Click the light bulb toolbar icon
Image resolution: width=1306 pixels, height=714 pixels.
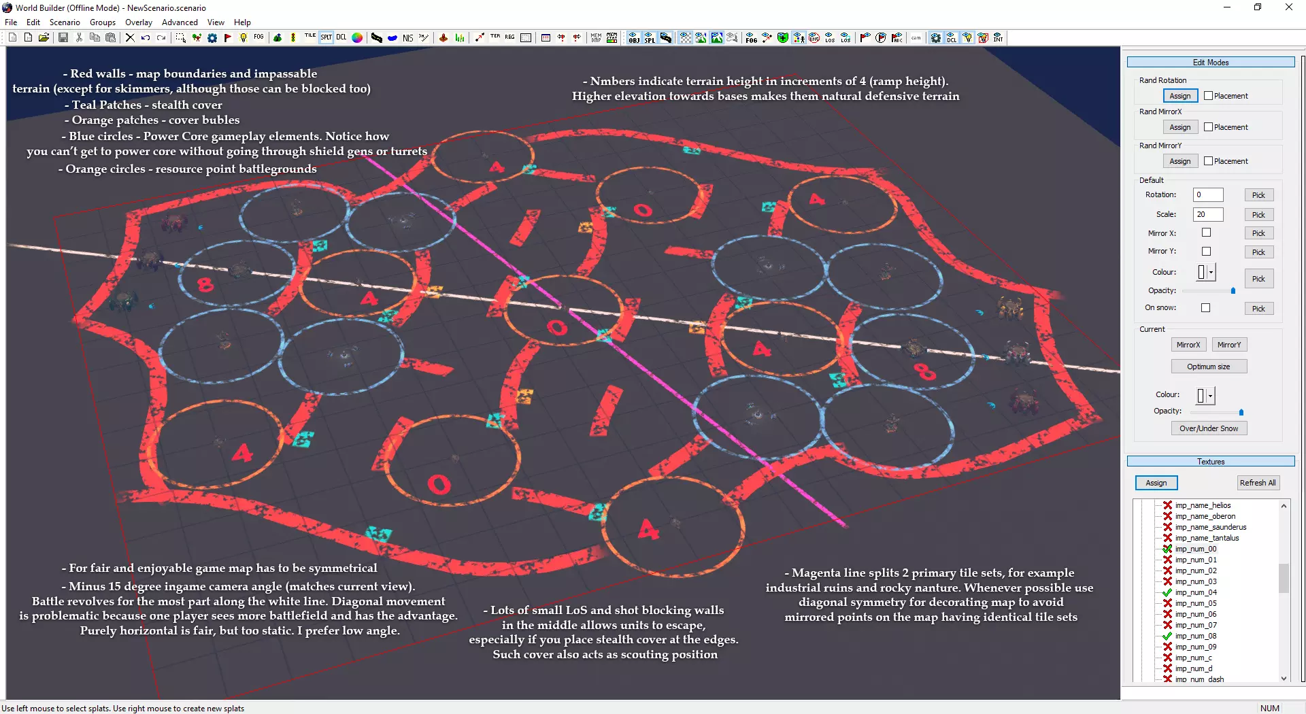[244, 38]
